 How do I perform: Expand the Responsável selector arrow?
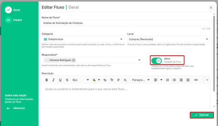[139, 60]
